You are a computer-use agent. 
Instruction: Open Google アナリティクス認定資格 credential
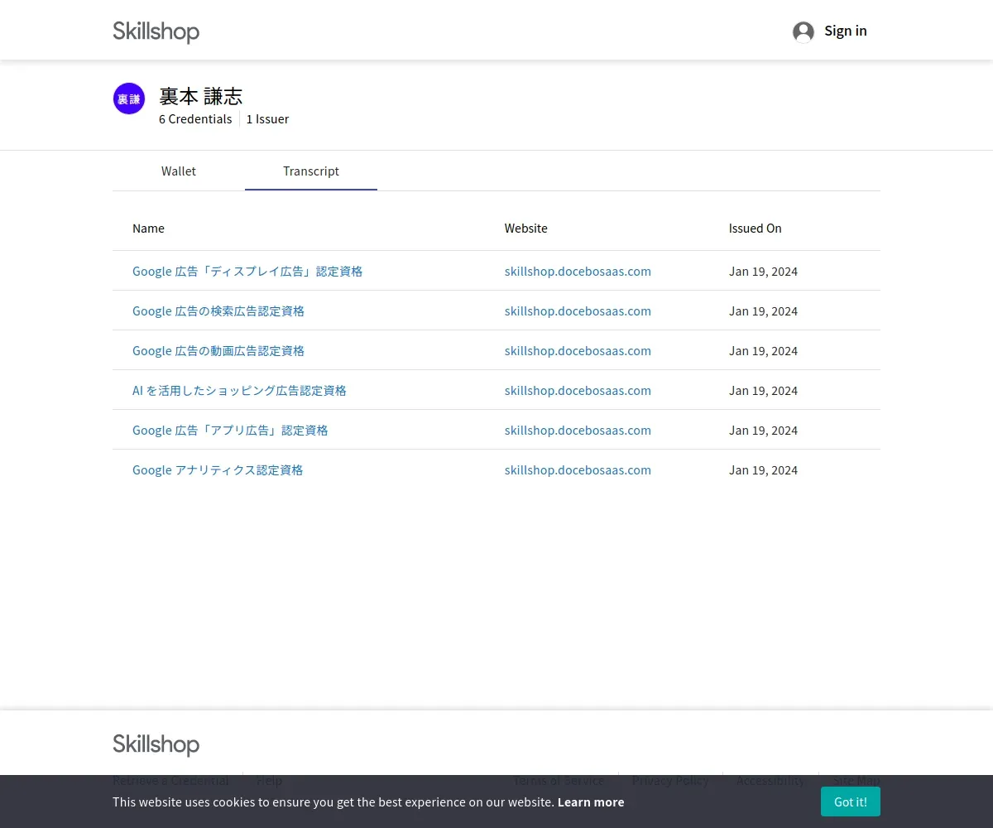[218, 469]
